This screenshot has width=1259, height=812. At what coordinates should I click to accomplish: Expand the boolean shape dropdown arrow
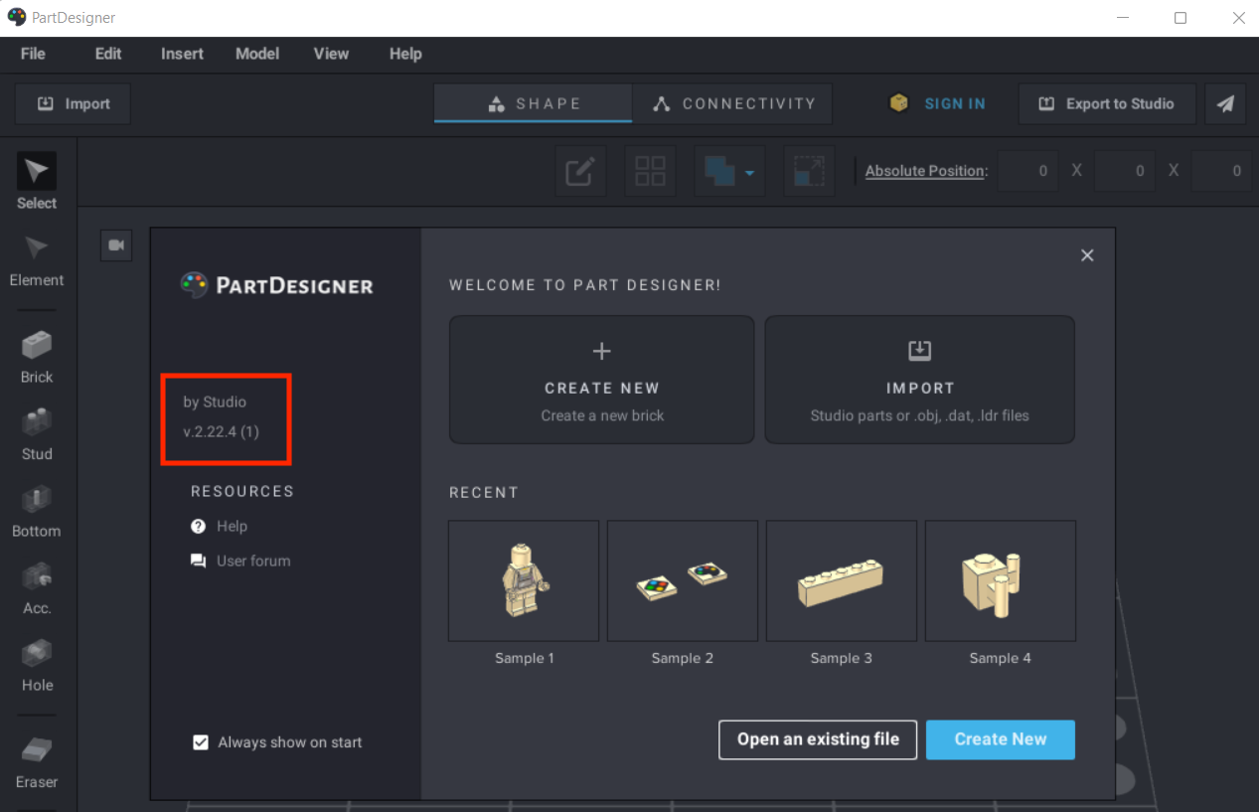coord(749,172)
